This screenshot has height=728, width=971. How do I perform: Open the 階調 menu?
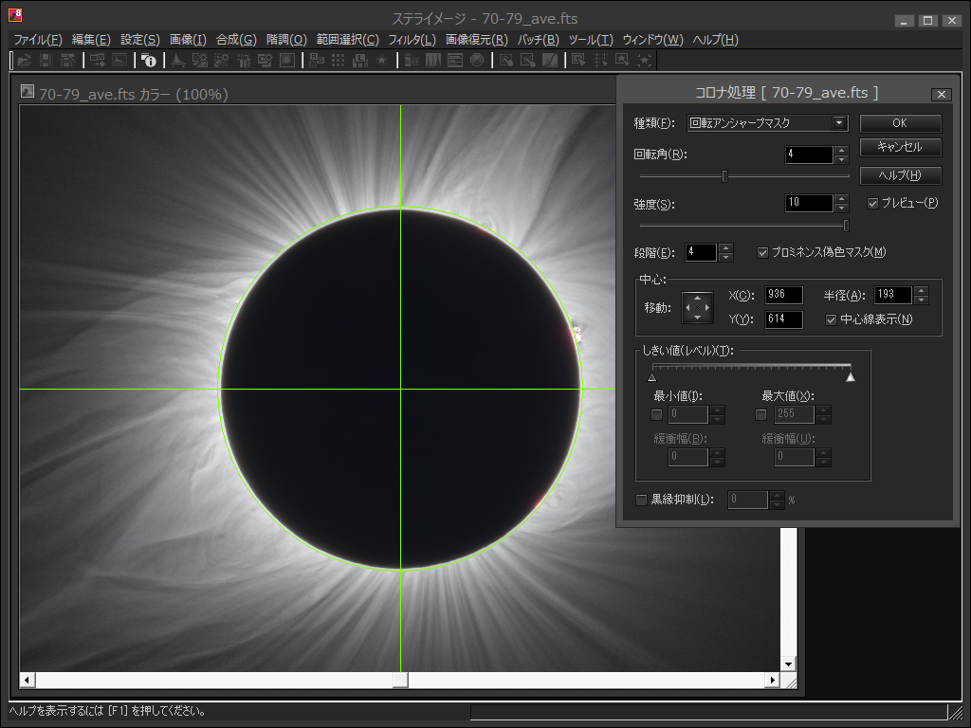(286, 40)
